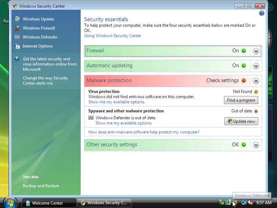
Task: Click the Safely Remove Hardware tray icon
Action: (x=222, y=202)
